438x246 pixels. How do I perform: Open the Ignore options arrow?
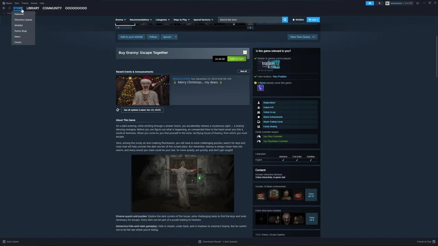176,37
